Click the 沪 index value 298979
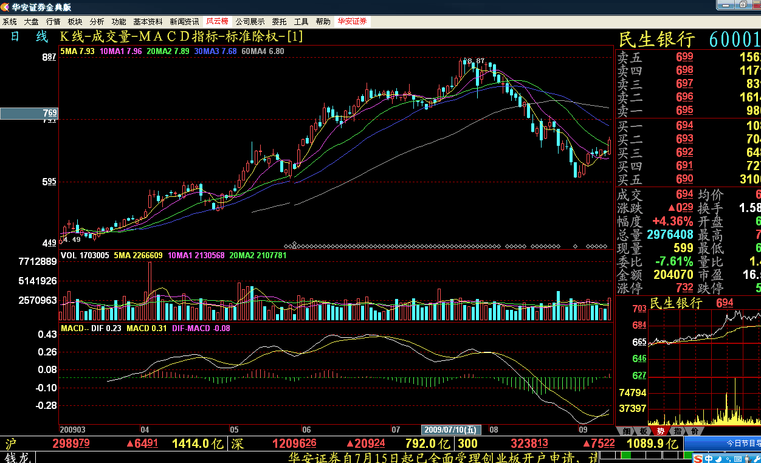 [x=71, y=444]
